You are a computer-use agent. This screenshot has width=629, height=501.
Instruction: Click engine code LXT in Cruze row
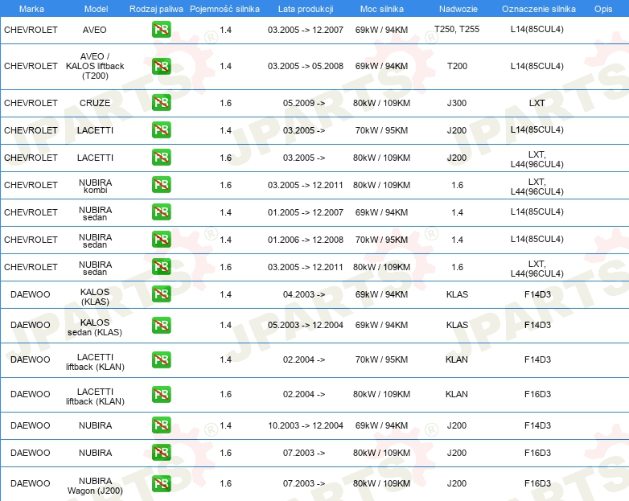click(x=536, y=103)
